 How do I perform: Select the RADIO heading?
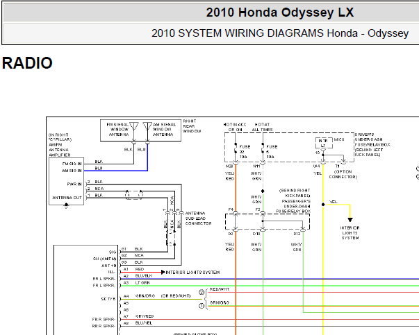(27, 63)
